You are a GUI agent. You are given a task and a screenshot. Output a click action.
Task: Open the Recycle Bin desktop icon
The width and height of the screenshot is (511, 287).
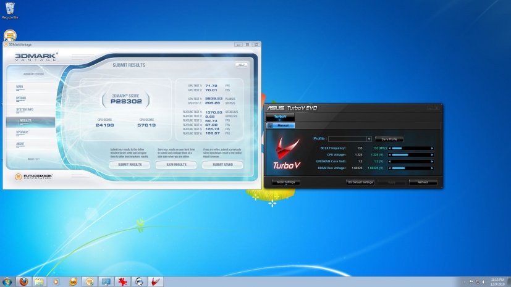tap(10, 10)
